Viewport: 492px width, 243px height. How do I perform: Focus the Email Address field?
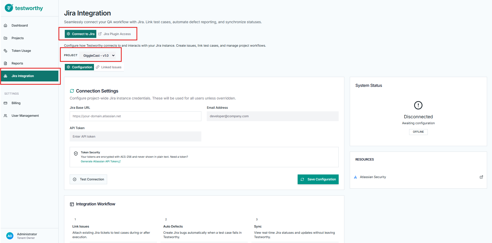pos(273,116)
